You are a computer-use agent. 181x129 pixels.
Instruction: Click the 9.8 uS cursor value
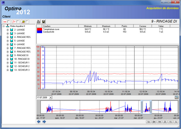click(143, 32)
